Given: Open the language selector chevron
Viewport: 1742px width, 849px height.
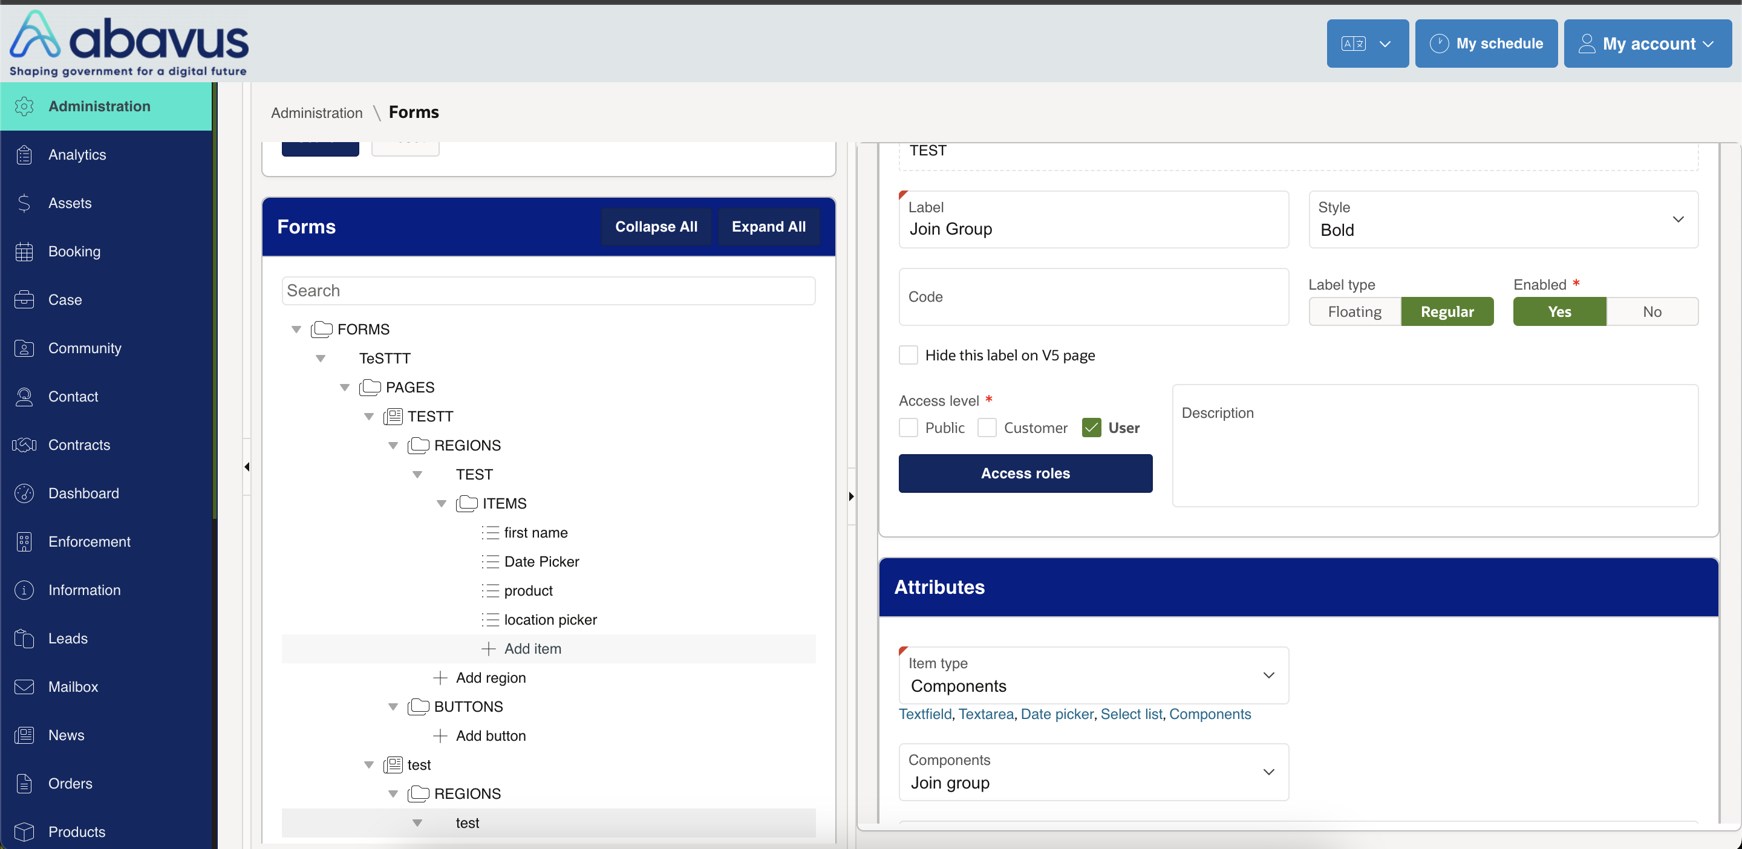Looking at the screenshot, I should pyautogui.click(x=1385, y=44).
